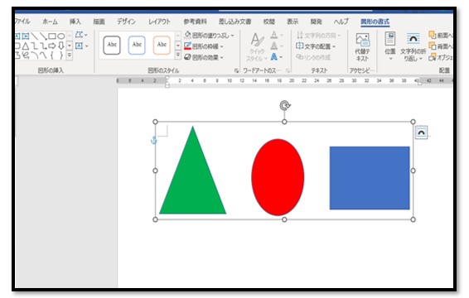Open the 文字の配置 text alignment option
This screenshot has height=298, width=469.
(x=316, y=46)
